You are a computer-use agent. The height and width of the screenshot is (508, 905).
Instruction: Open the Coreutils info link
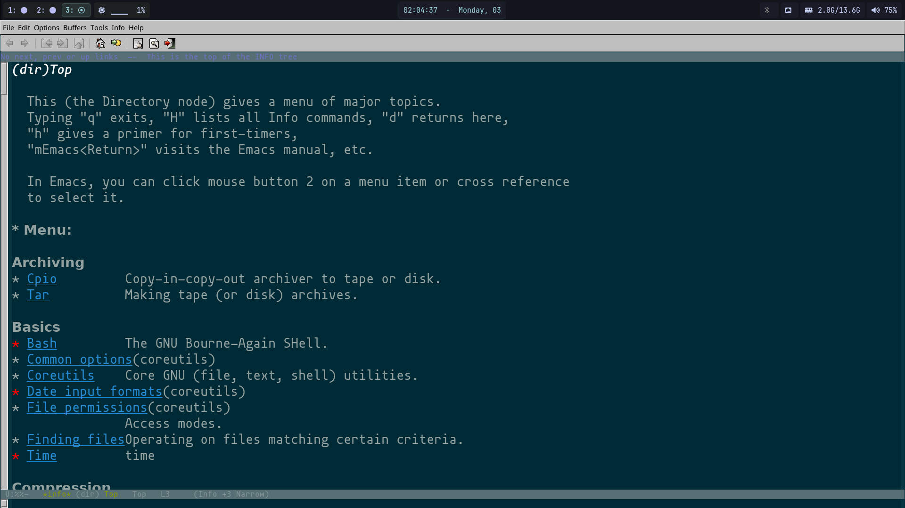(x=60, y=375)
